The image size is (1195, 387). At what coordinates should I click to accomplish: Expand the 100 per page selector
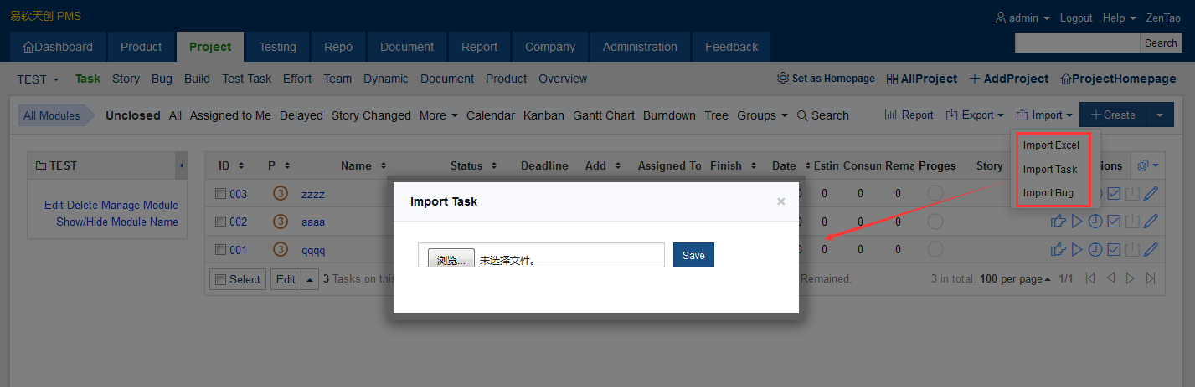1016,278
